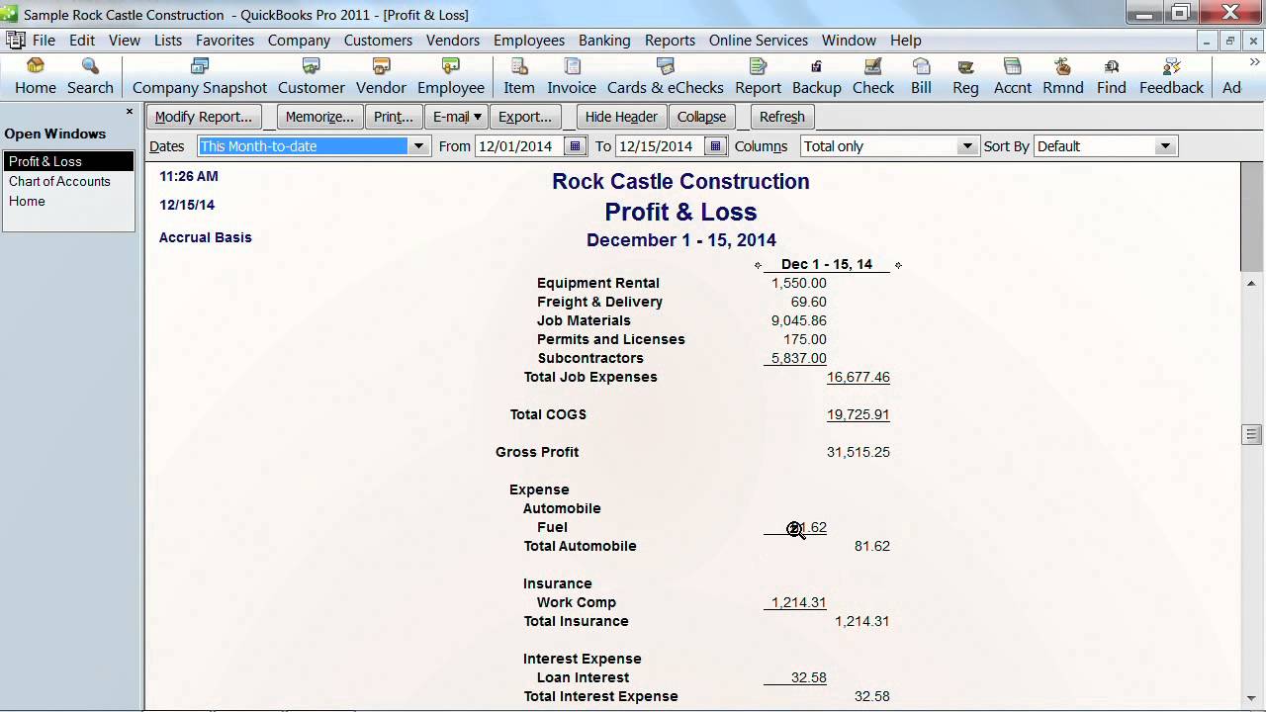The height and width of the screenshot is (712, 1266).
Task: Open the Edit menu
Action: 82,41
